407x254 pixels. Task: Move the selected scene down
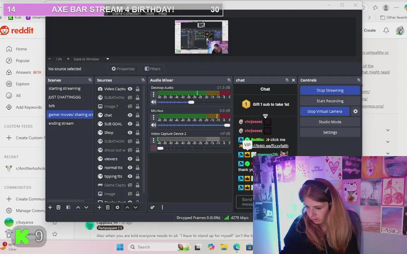[86, 207]
